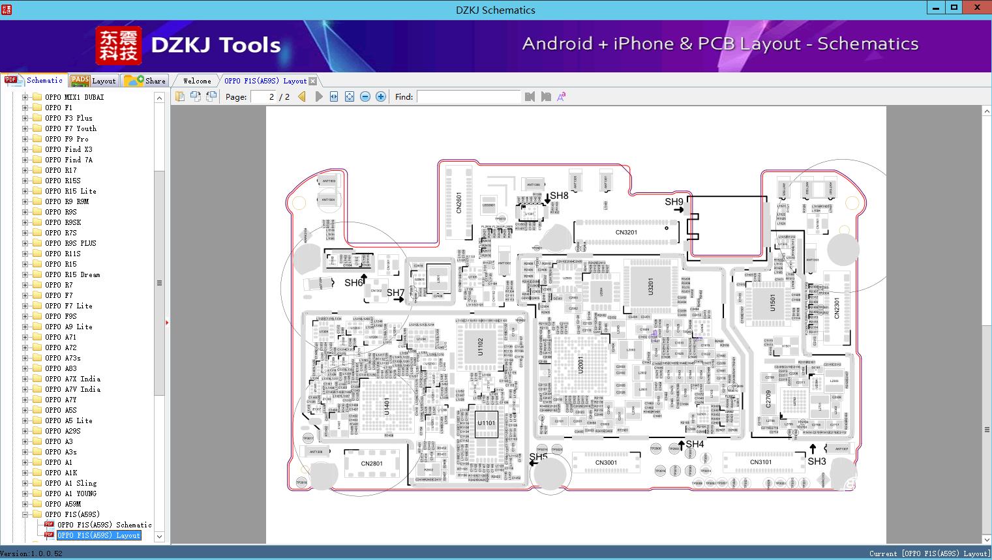Open the Share tab
This screenshot has width=992, height=560.
(x=145, y=81)
